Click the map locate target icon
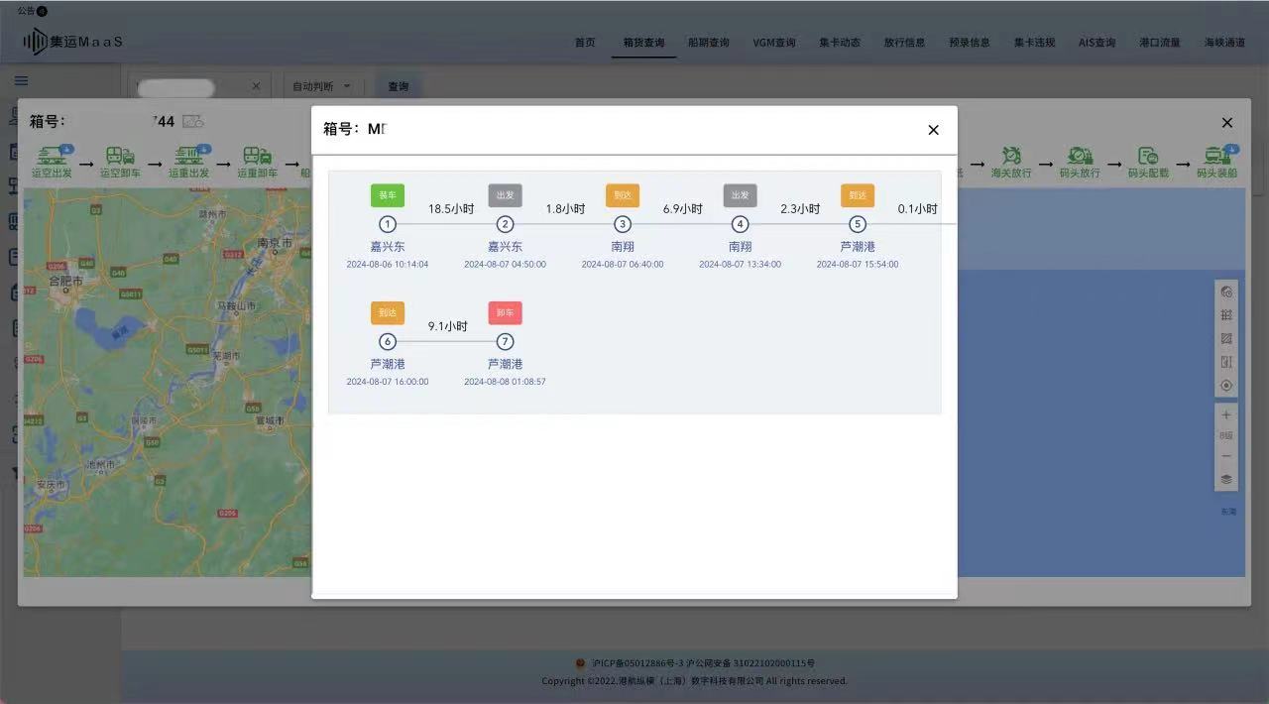Image resolution: width=1269 pixels, height=704 pixels. [x=1226, y=386]
